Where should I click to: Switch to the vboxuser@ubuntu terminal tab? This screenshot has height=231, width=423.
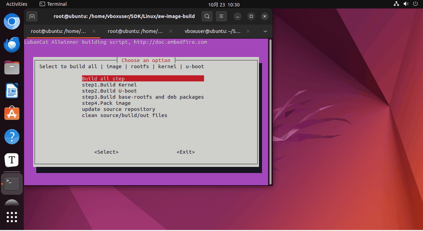tap(213, 31)
